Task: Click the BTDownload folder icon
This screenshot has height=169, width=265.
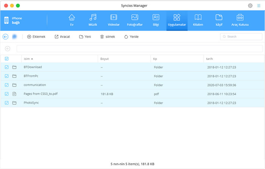Action: click(14, 67)
